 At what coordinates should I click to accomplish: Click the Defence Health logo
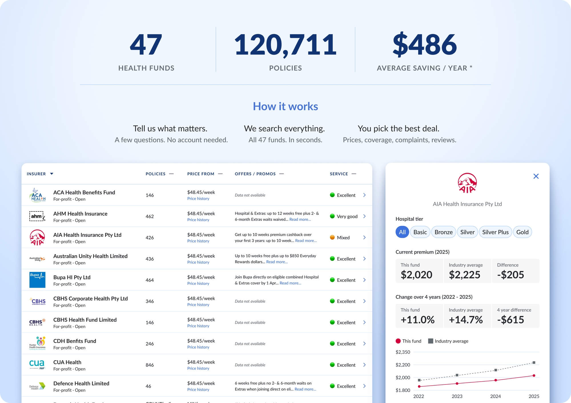(37, 386)
